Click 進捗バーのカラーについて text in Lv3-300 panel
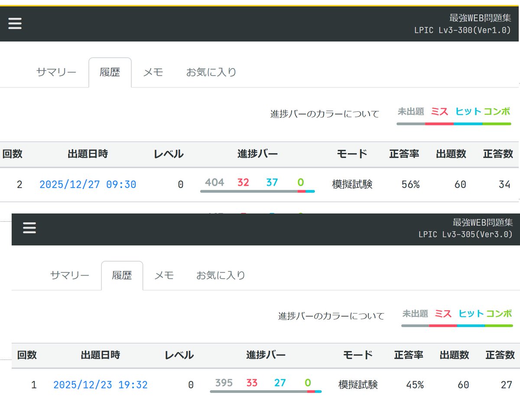Screen dimensions: 520x415 [325, 114]
